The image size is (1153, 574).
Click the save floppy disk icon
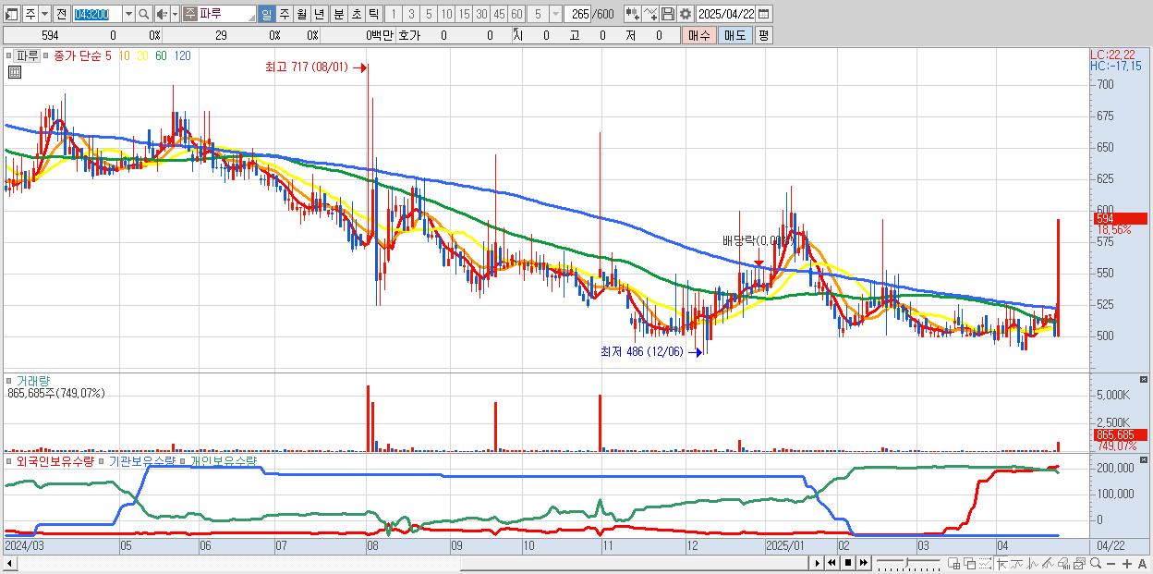click(x=668, y=14)
